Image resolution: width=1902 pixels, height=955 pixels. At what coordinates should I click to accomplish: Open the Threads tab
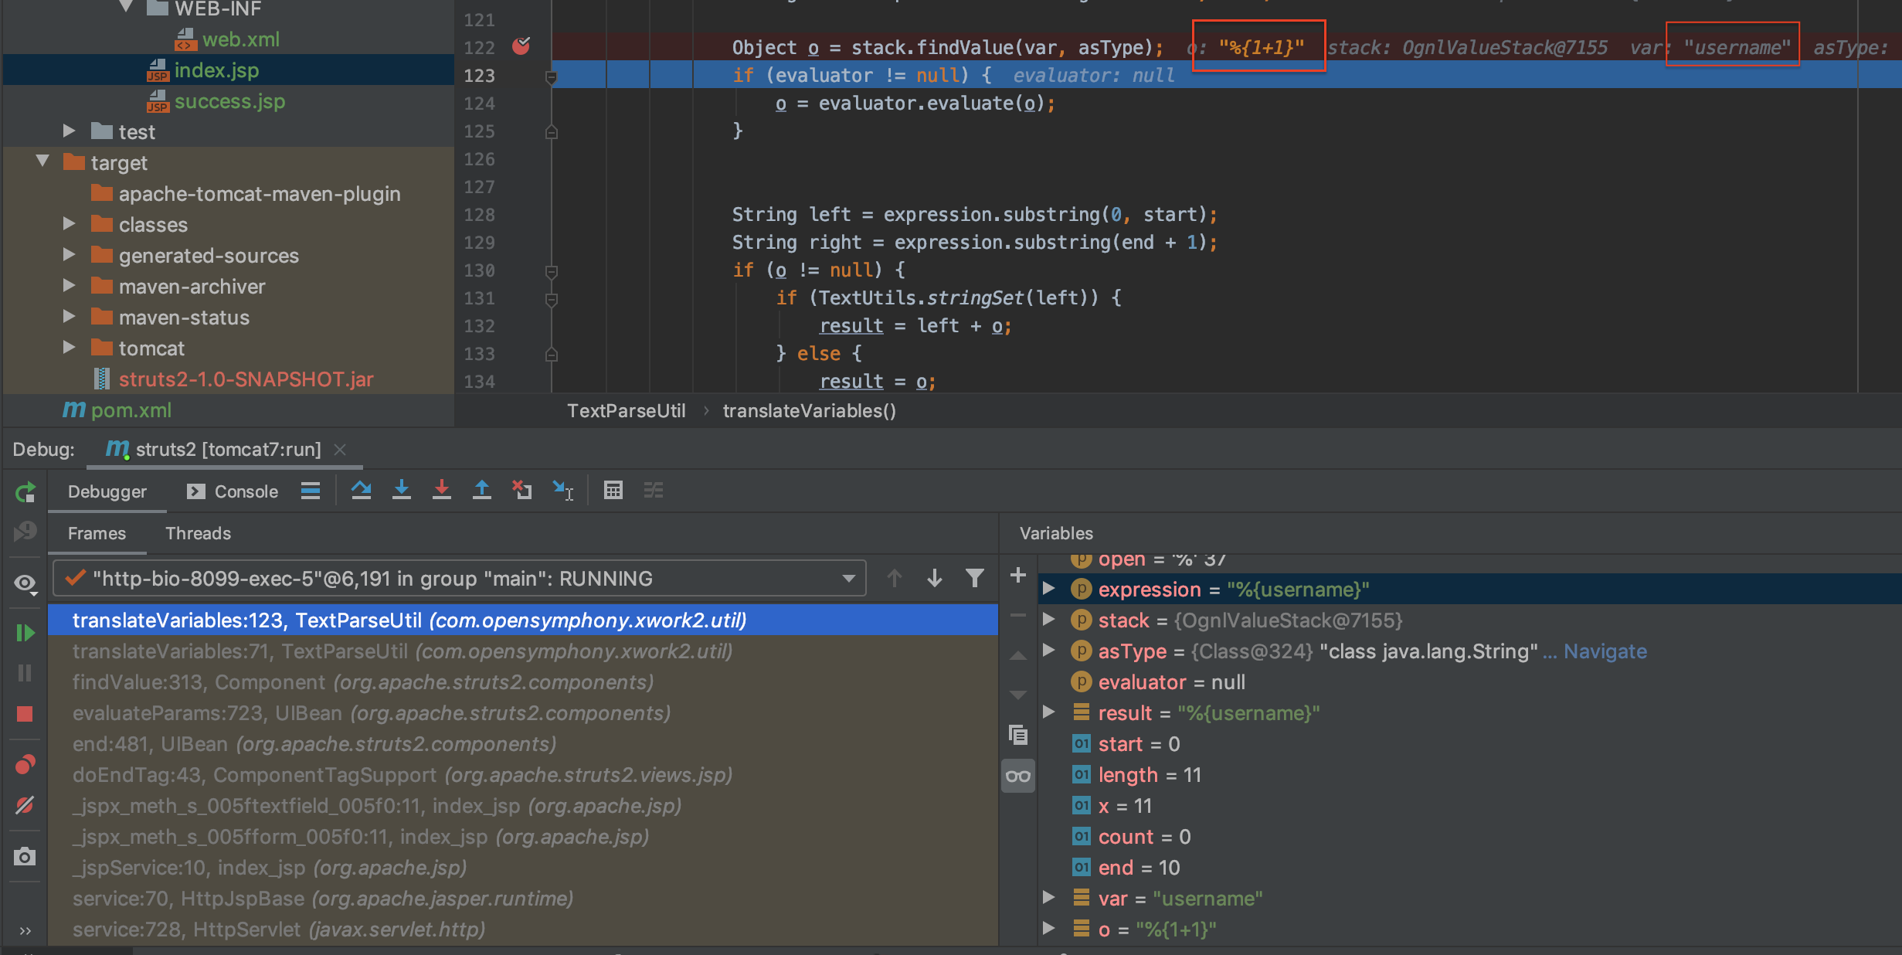coord(198,533)
